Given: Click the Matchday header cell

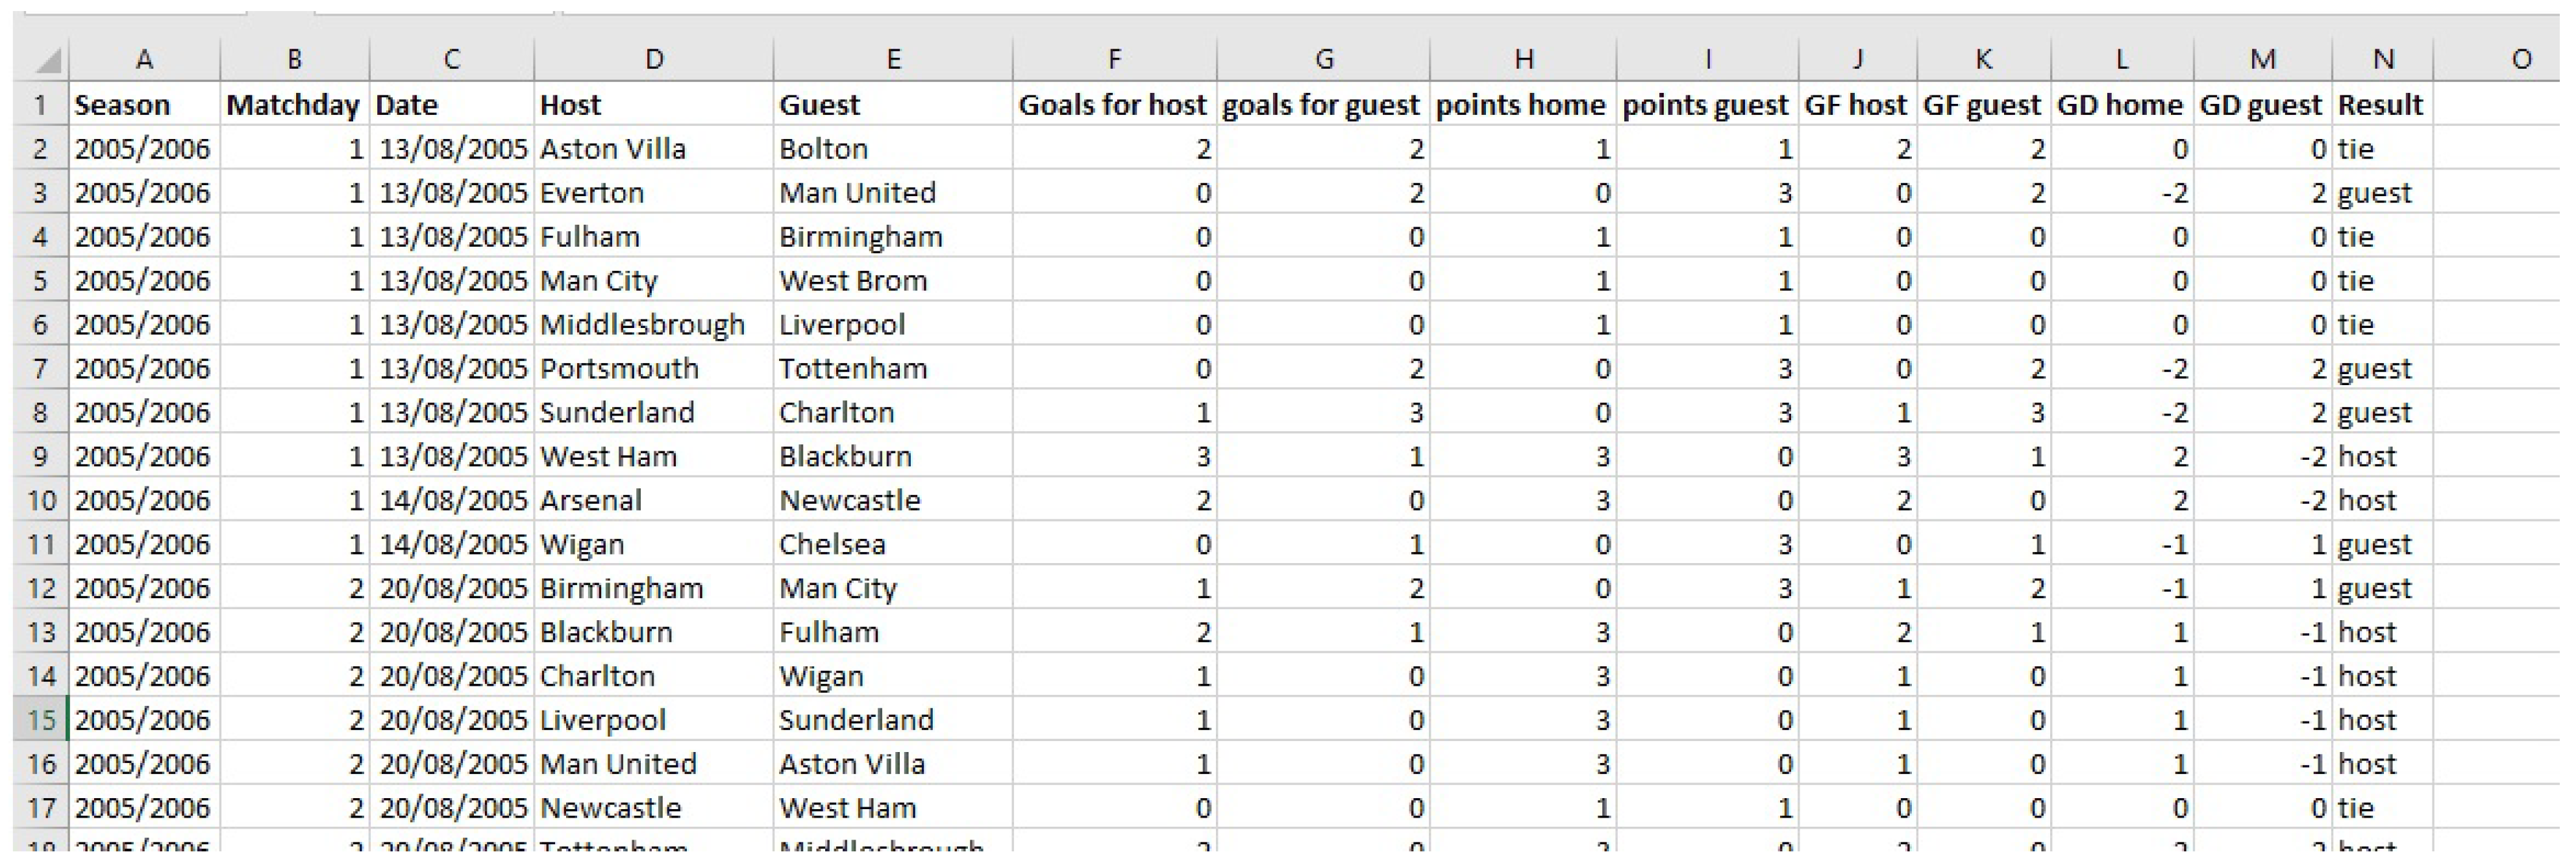Looking at the screenshot, I should pyautogui.click(x=292, y=105).
